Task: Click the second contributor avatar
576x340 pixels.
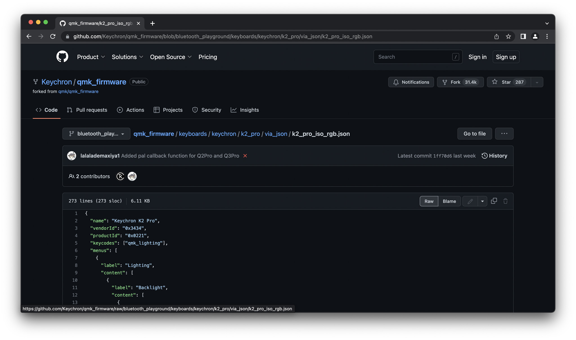Action: tap(132, 176)
